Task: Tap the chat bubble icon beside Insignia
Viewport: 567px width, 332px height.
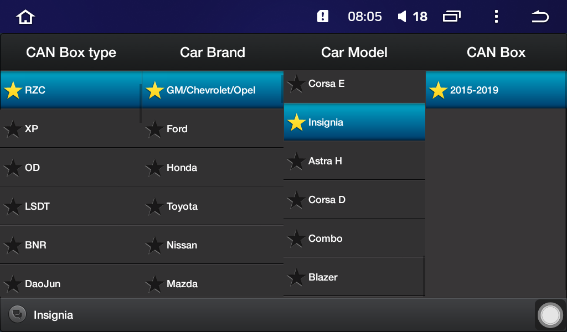Action: click(x=17, y=315)
